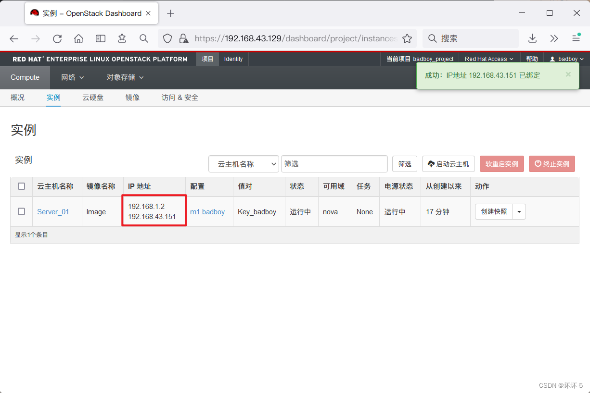
Task: Open a new browser tab with plus
Action: click(170, 13)
